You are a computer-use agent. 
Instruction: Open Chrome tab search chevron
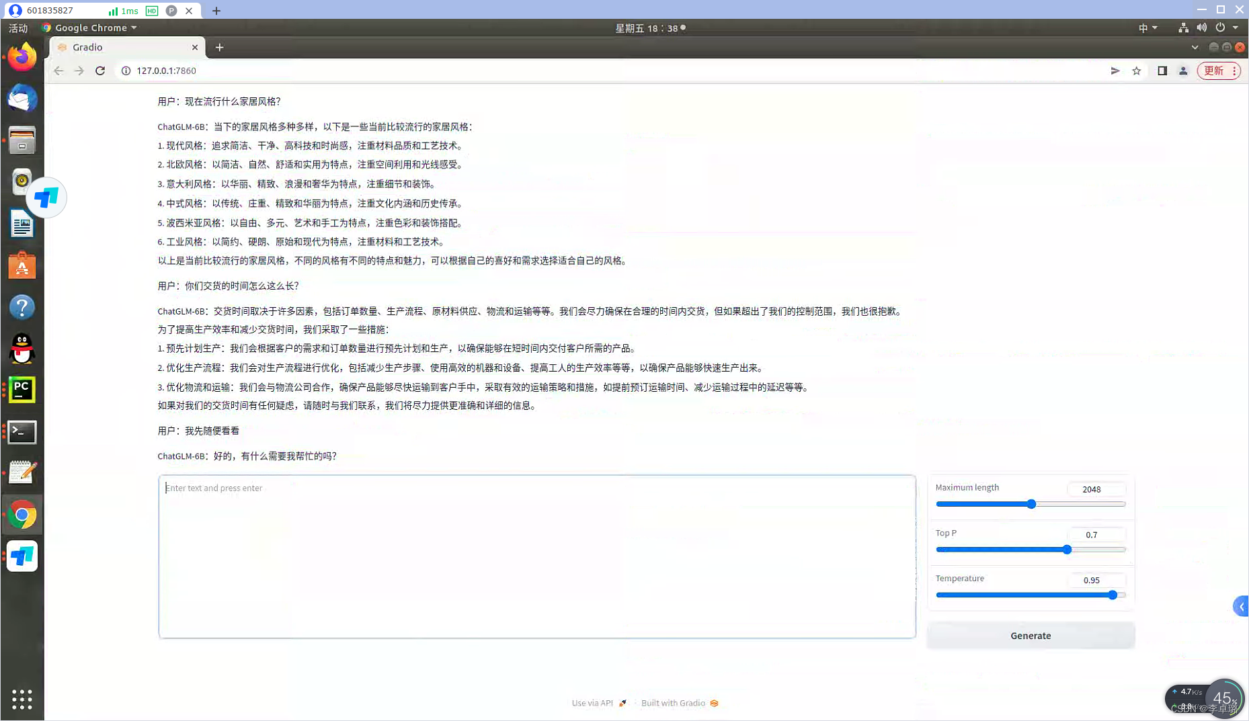tap(1195, 47)
